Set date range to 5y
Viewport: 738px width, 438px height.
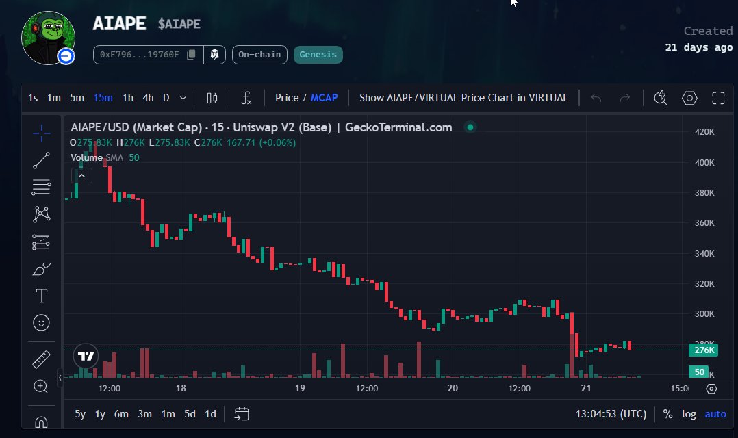coord(80,414)
